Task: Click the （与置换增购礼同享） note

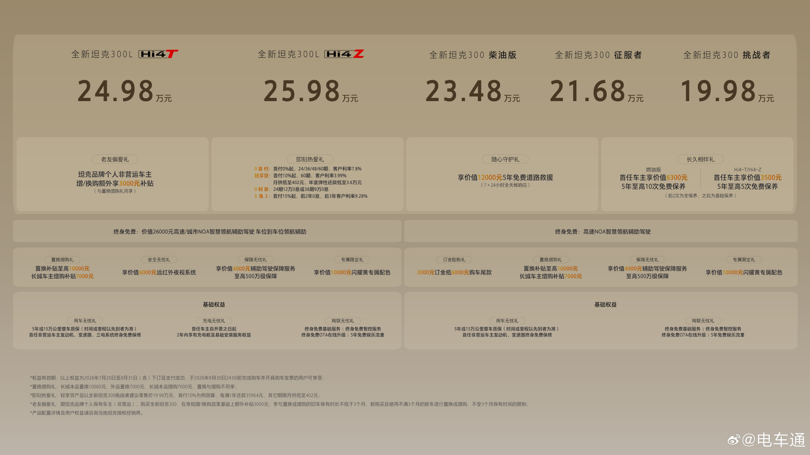Action: (115, 191)
